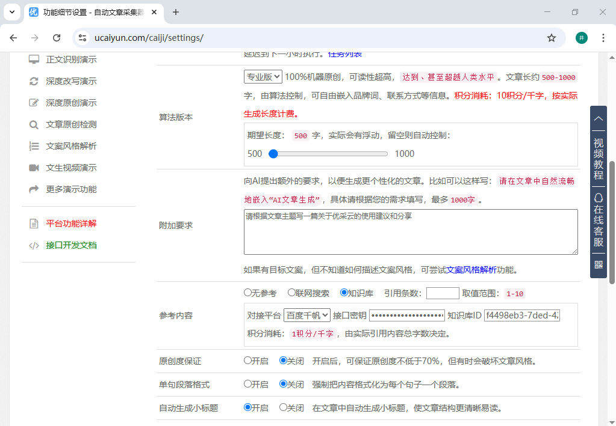Open the 专业版 algorithm version dropdown
Screen dimensions: 616x426
coord(263,77)
